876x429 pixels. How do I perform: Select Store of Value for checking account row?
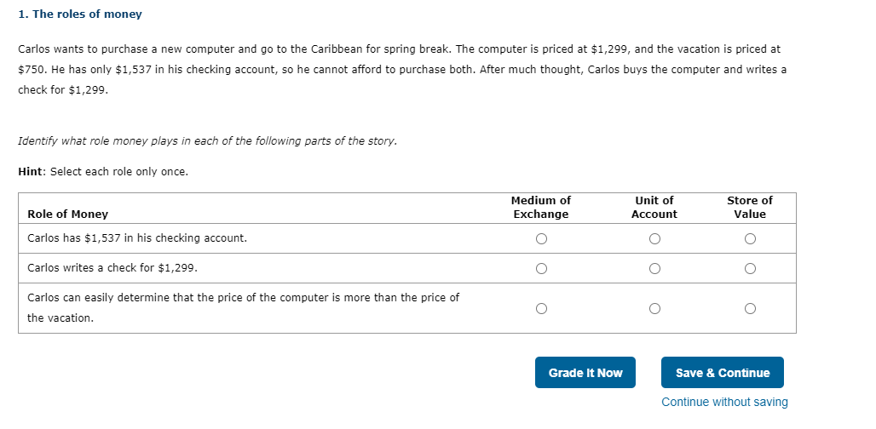750,239
